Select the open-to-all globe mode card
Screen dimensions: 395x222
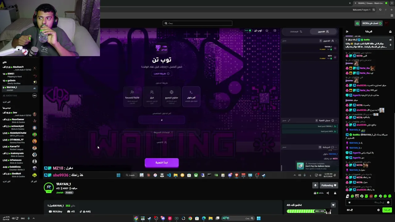(172, 96)
